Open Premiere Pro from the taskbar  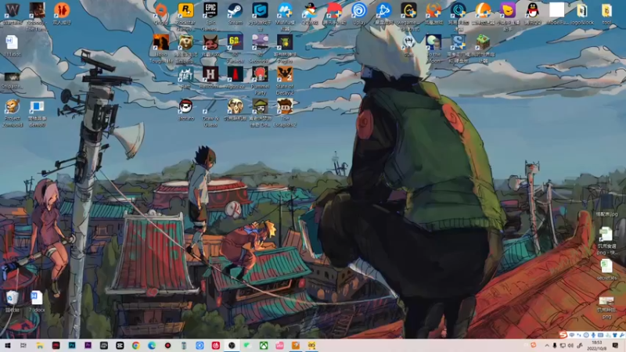coord(88,346)
